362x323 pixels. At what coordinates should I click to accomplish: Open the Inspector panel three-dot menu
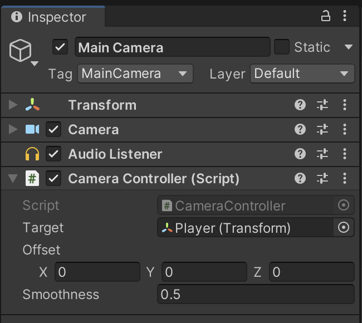[345, 17]
